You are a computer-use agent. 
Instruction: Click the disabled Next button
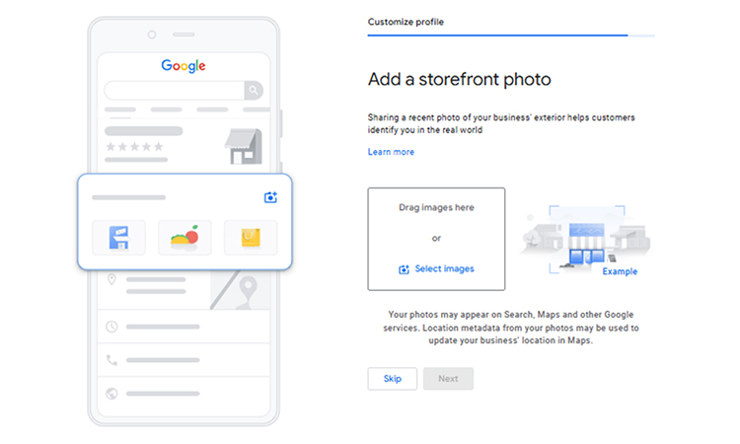coord(448,379)
